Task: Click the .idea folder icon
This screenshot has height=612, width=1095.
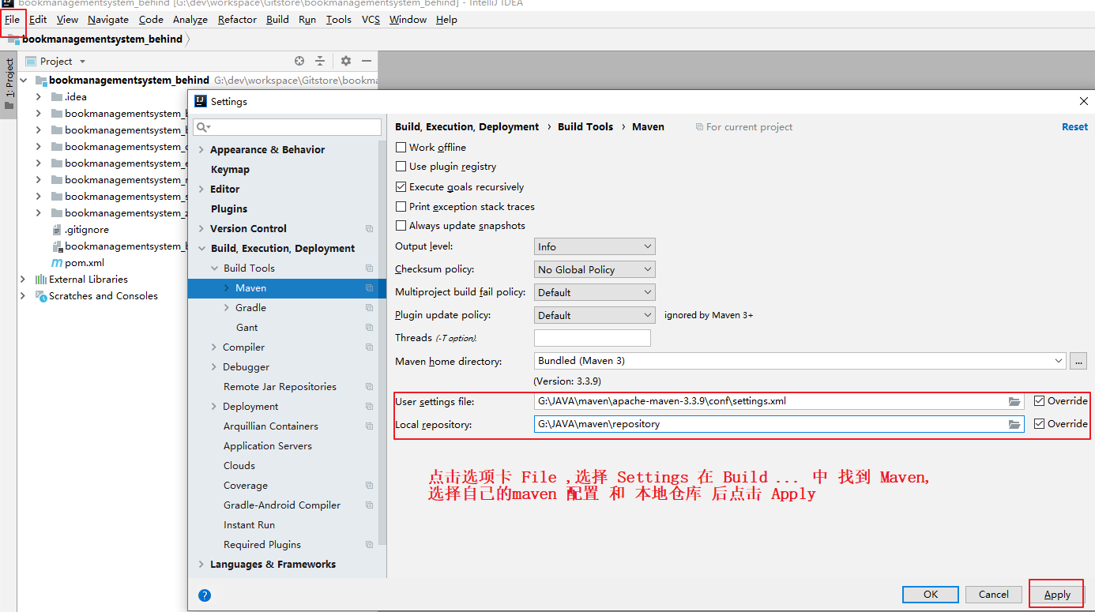Action: click(x=57, y=97)
